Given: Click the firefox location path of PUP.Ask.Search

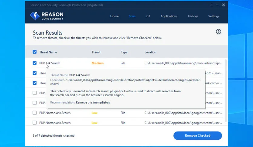Looking at the screenshot, I should tap(183, 63).
